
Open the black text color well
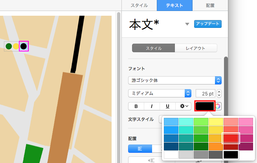pos(205,106)
